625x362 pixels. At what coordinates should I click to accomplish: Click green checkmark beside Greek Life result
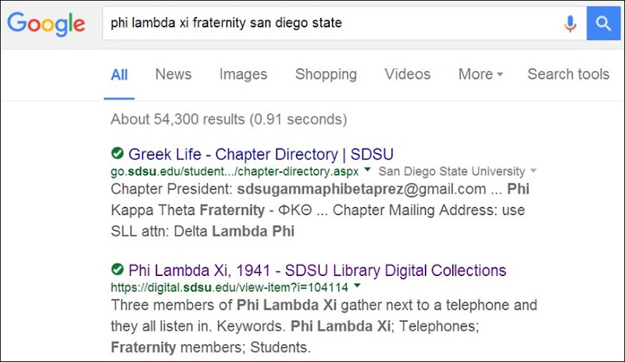coord(117,152)
